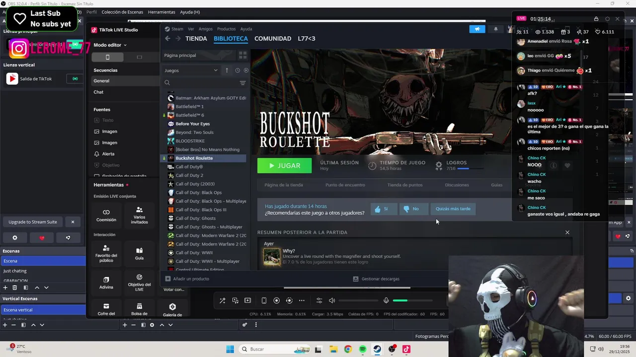Delete selected scene with trash icon in Escenas

click(14, 288)
